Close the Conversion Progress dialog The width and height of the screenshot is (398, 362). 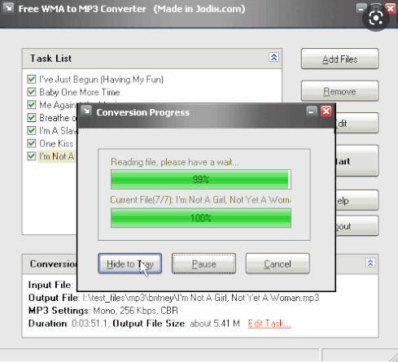pyautogui.click(x=326, y=111)
